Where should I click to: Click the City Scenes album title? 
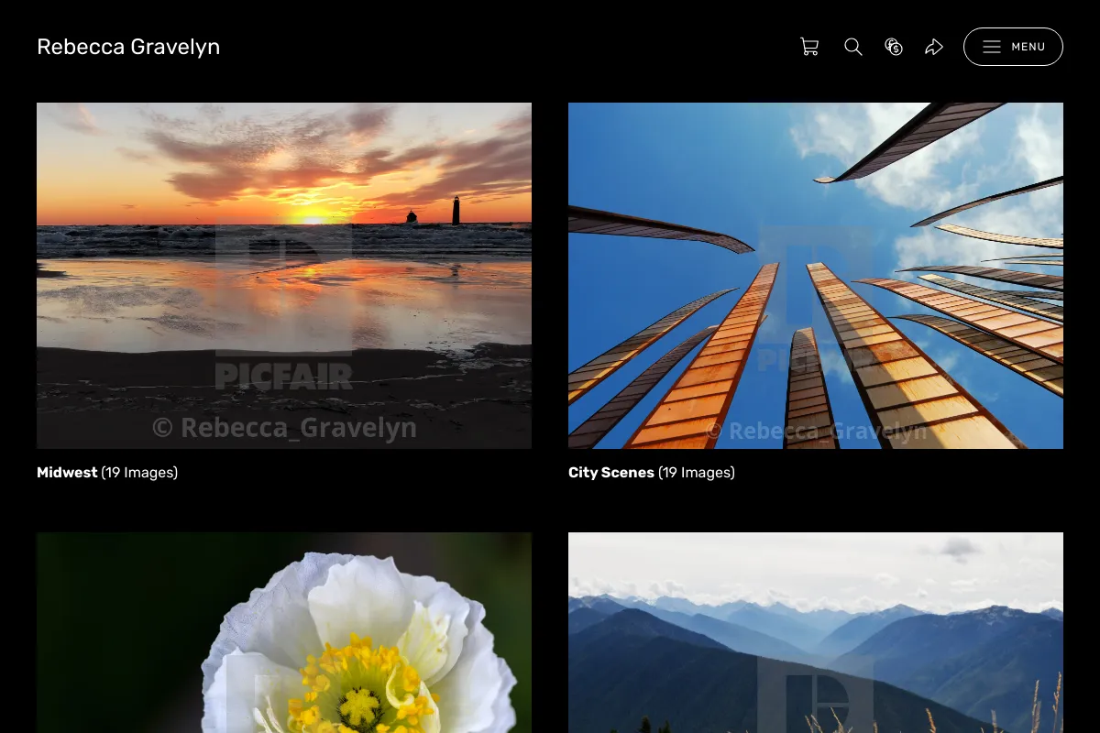point(611,473)
